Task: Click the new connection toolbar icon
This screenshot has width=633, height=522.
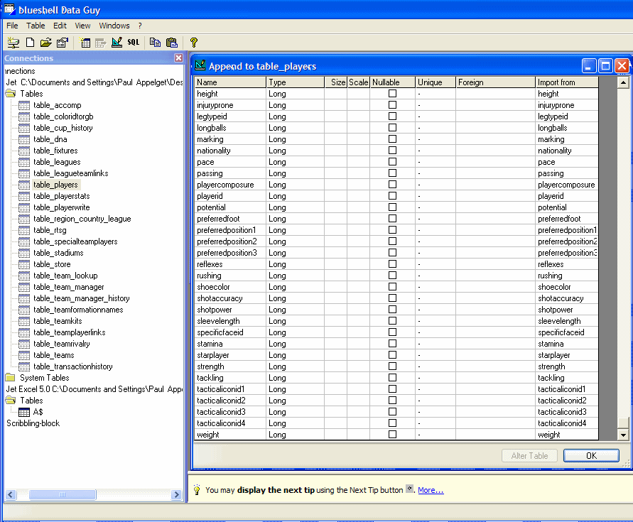Action: (13, 43)
